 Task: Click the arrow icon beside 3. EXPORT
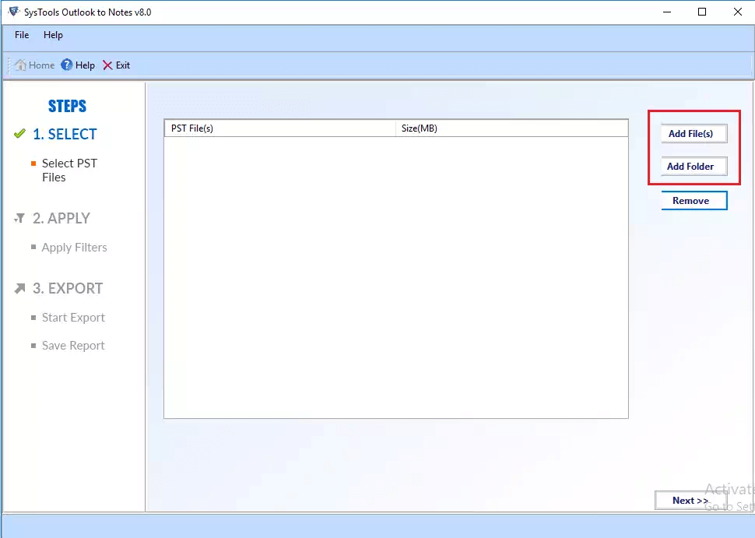pyautogui.click(x=20, y=288)
